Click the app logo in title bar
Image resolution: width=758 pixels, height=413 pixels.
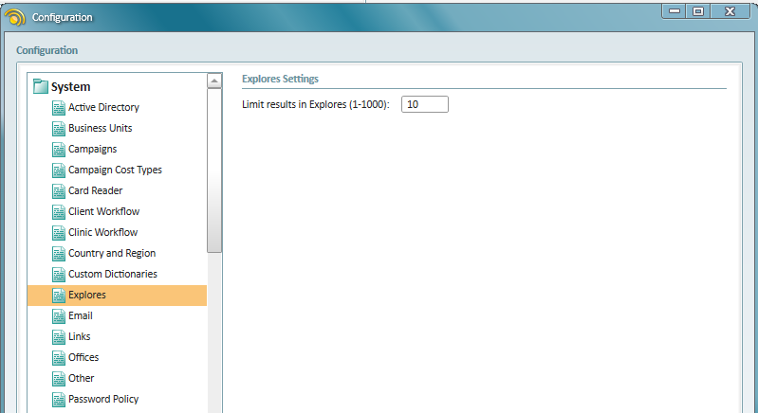tap(14, 17)
